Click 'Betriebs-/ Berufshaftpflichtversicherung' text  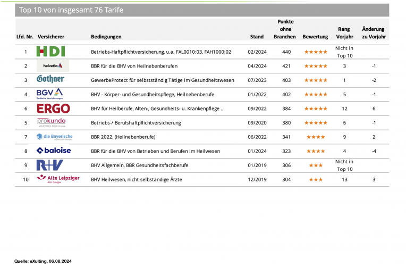coord(136,123)
